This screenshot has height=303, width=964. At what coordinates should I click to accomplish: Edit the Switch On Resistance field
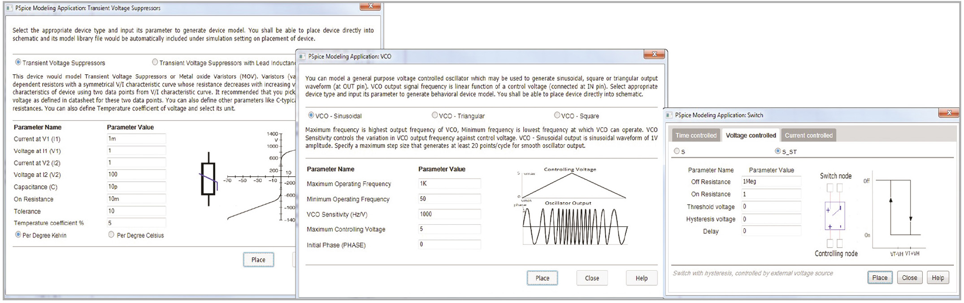point(771,194)
